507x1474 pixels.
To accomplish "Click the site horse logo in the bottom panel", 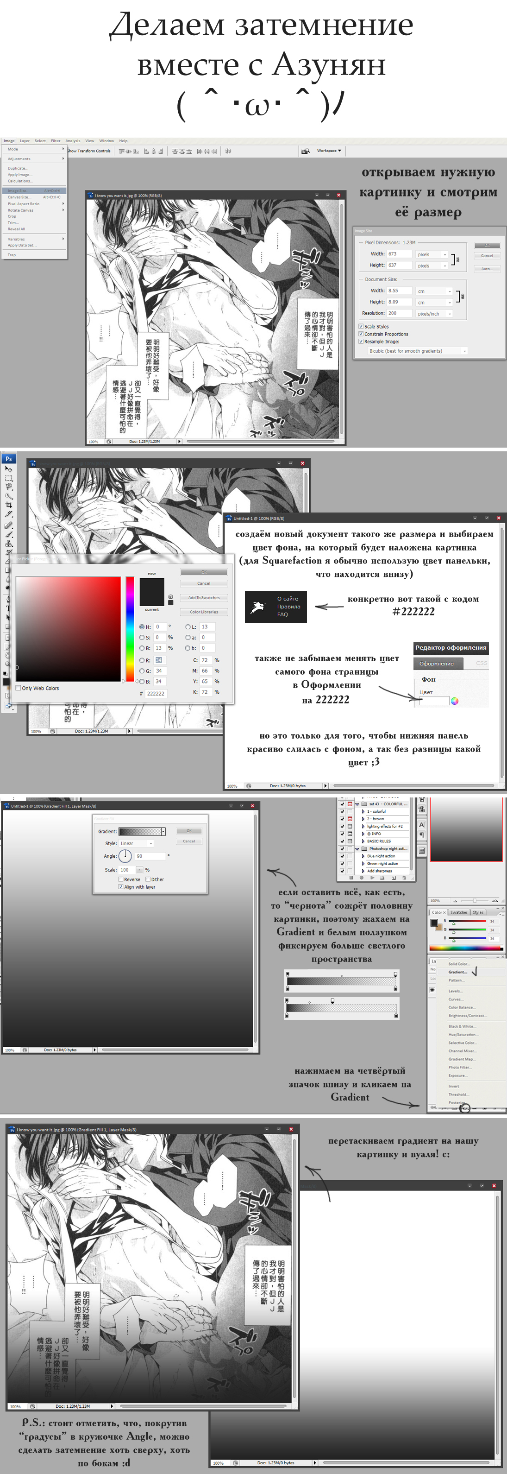I will 259,607.
